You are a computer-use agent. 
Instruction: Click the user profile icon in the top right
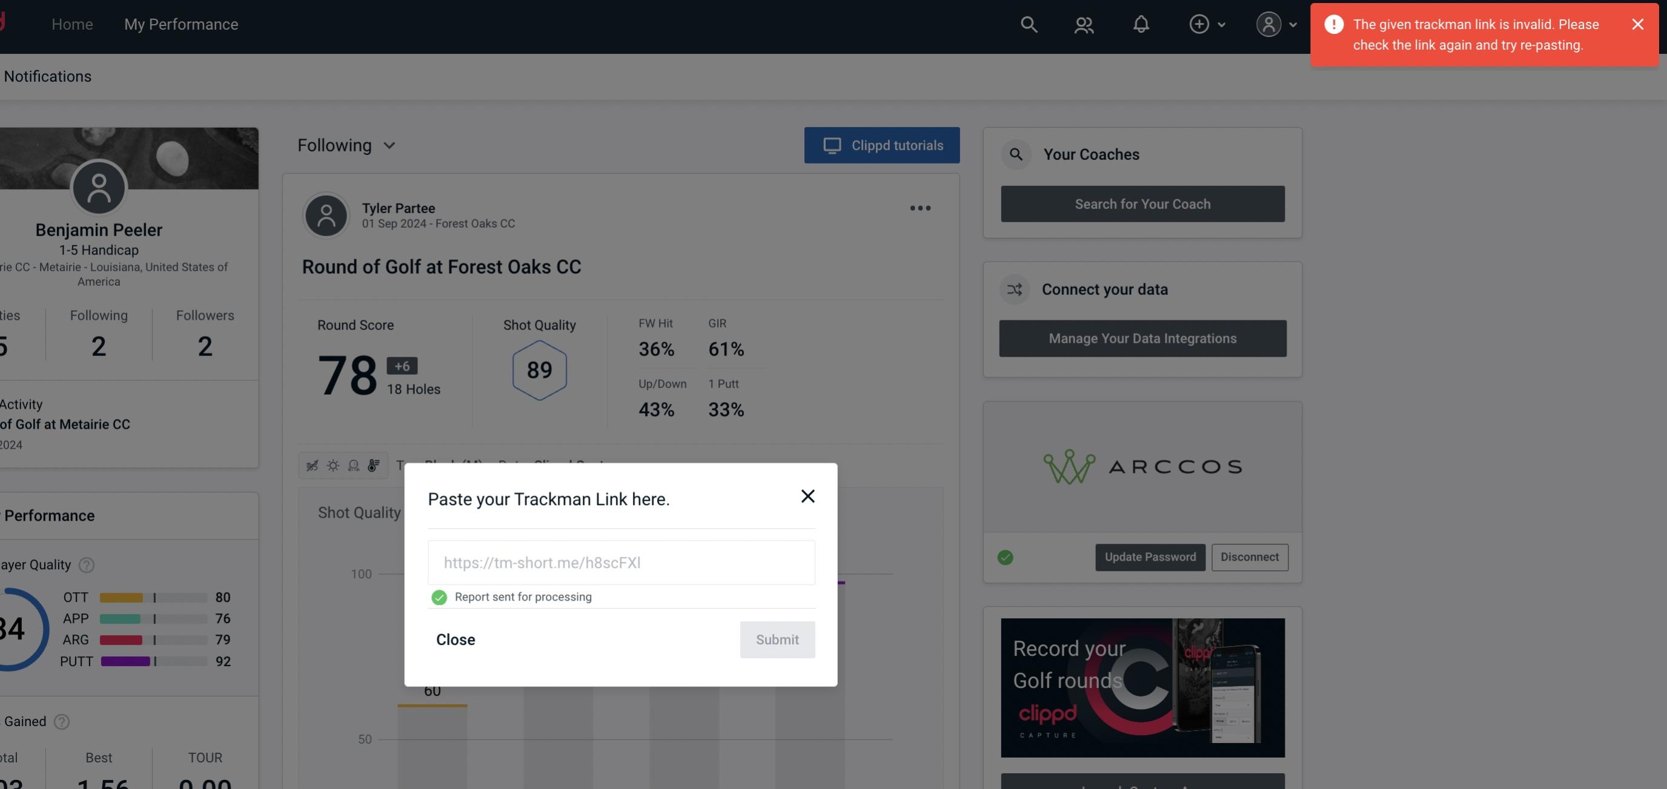(1267, 24)
